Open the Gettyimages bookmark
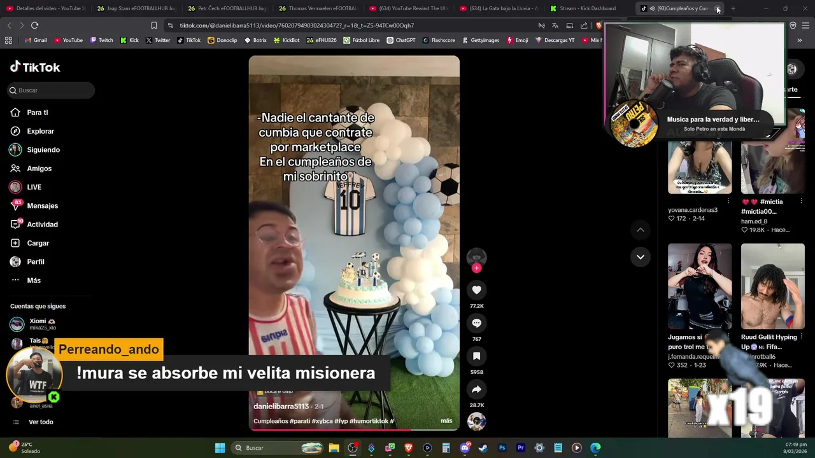The image size is (815, 458). click(x=480, y=40)
